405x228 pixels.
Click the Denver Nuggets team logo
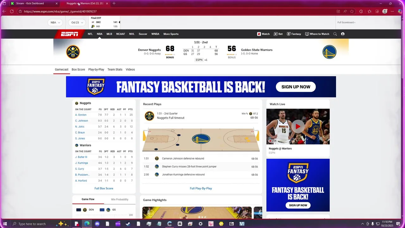[x=73, y=52]
